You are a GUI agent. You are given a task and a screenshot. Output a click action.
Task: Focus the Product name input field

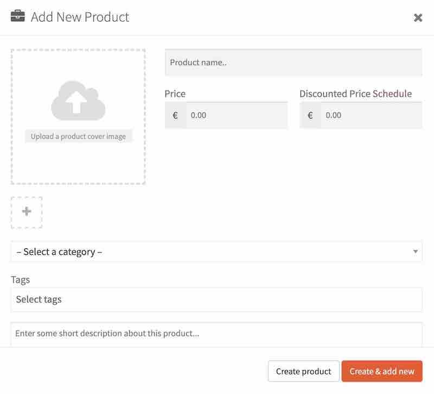point(293,62)
